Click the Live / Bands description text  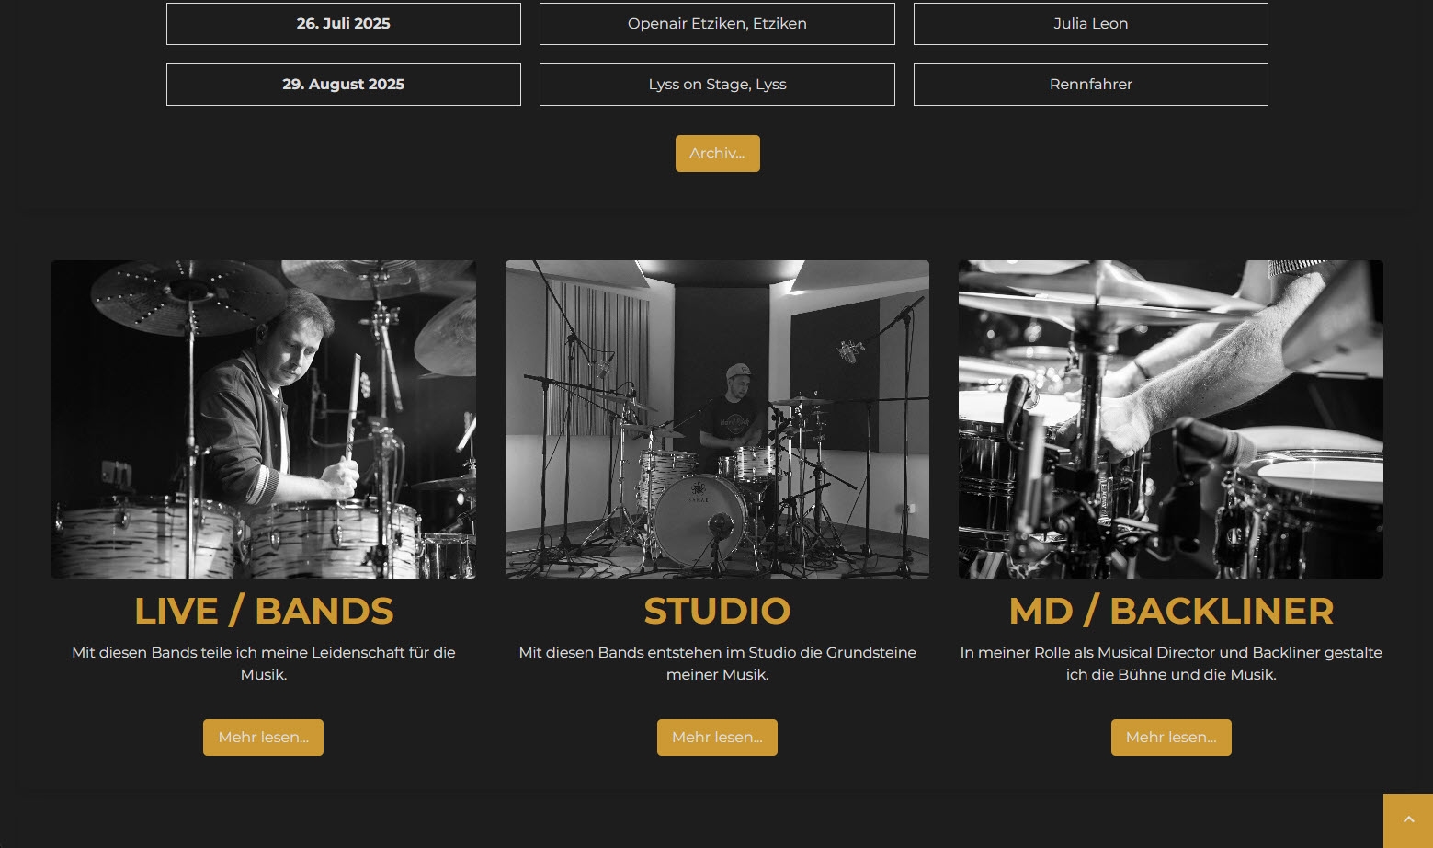tap(264, 663)
